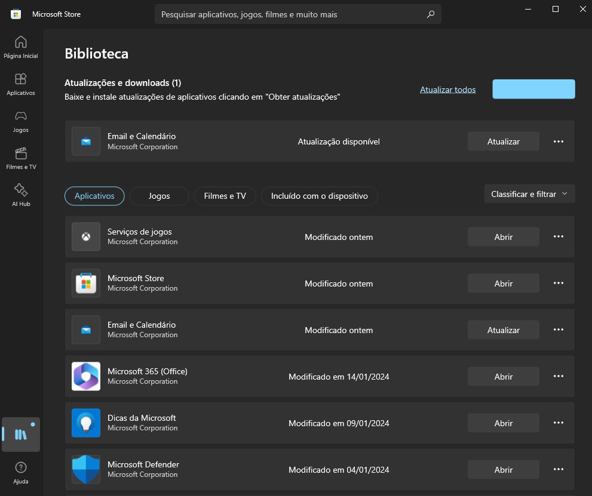Click the Microsoft 365 (Office) app name
This screenshot has width=592, height=496.
(147, 371)
